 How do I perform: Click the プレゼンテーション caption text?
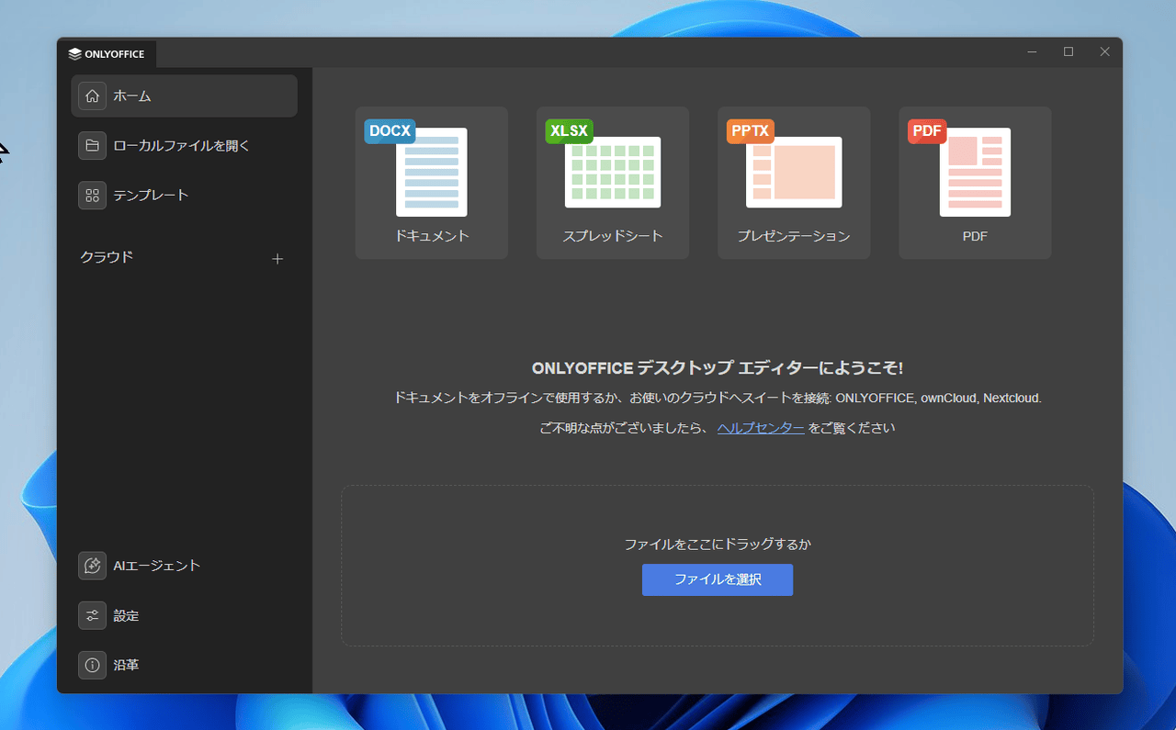point(794,236)
